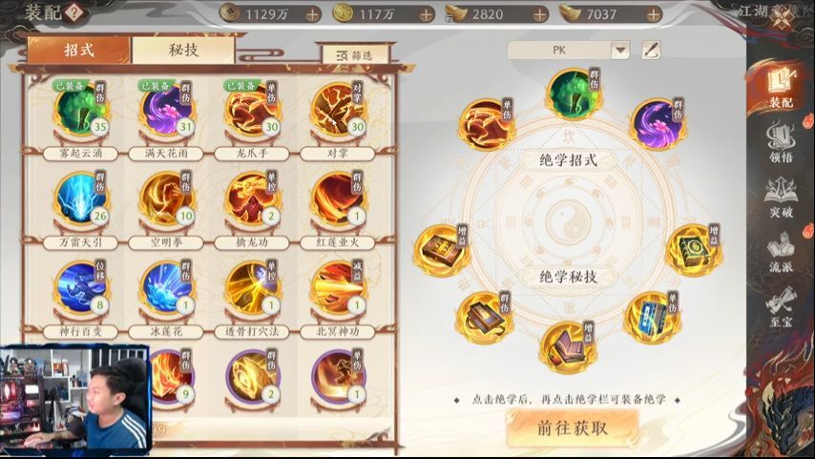Add currency with plus next to 2820
This screenshot has width=815, height=459.
(x=539, y=15)
